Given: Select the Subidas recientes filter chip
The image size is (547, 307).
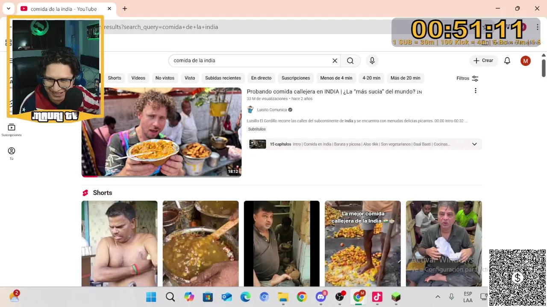Looking at the screenshot, I should pyautogui.click(x=223, y=78).
